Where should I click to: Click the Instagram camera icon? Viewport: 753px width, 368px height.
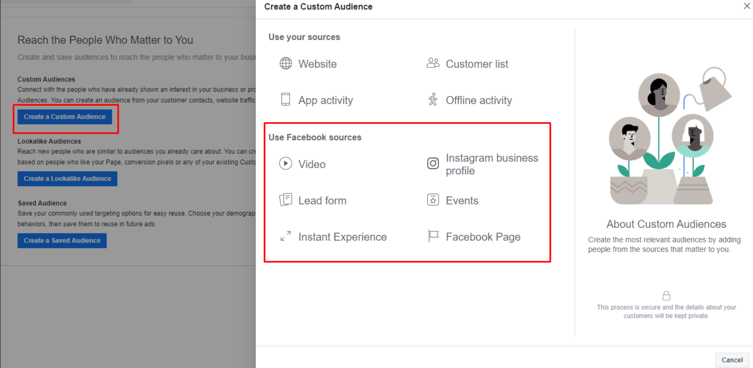[x=433, y=164]
